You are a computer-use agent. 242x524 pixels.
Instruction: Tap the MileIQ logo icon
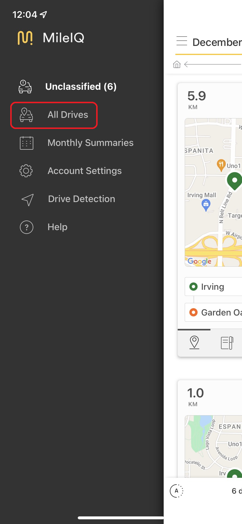tap(25, 38)
